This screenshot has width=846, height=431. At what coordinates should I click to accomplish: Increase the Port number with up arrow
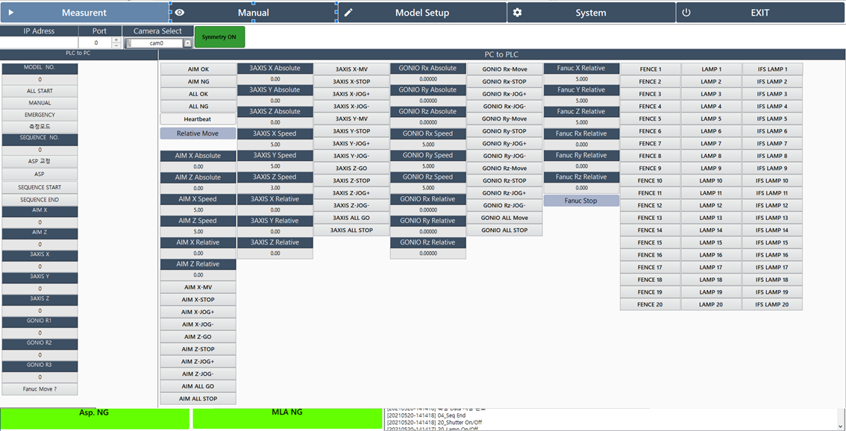coord(116,40)
